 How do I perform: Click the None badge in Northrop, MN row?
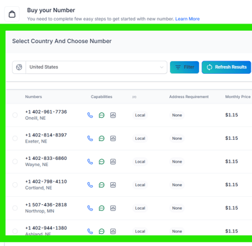point(177,208)
